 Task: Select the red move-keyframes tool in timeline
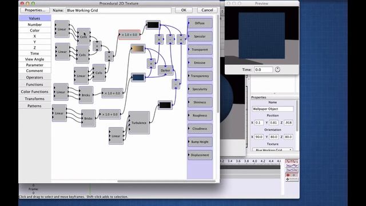(292, 175)
